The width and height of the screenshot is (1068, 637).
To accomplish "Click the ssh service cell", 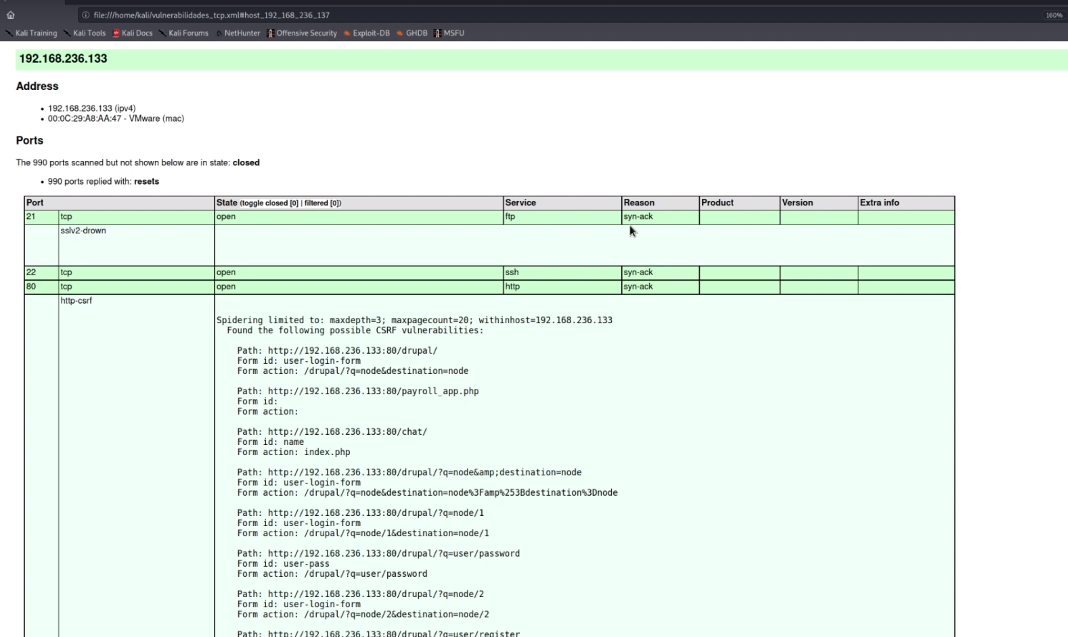I will point(562,273).
